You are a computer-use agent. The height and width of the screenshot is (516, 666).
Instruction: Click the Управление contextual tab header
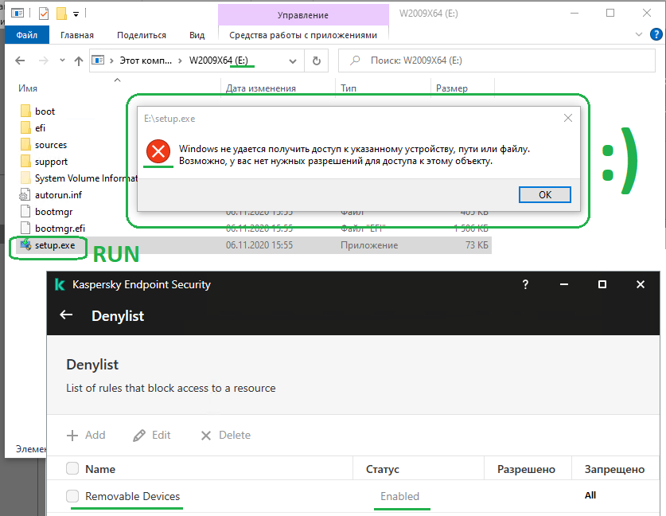click(303, 15)
